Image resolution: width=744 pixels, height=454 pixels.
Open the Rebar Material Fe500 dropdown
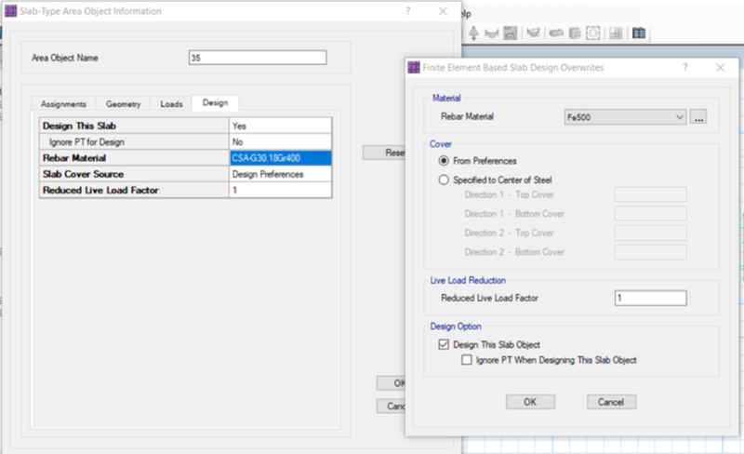click(625, 117)
